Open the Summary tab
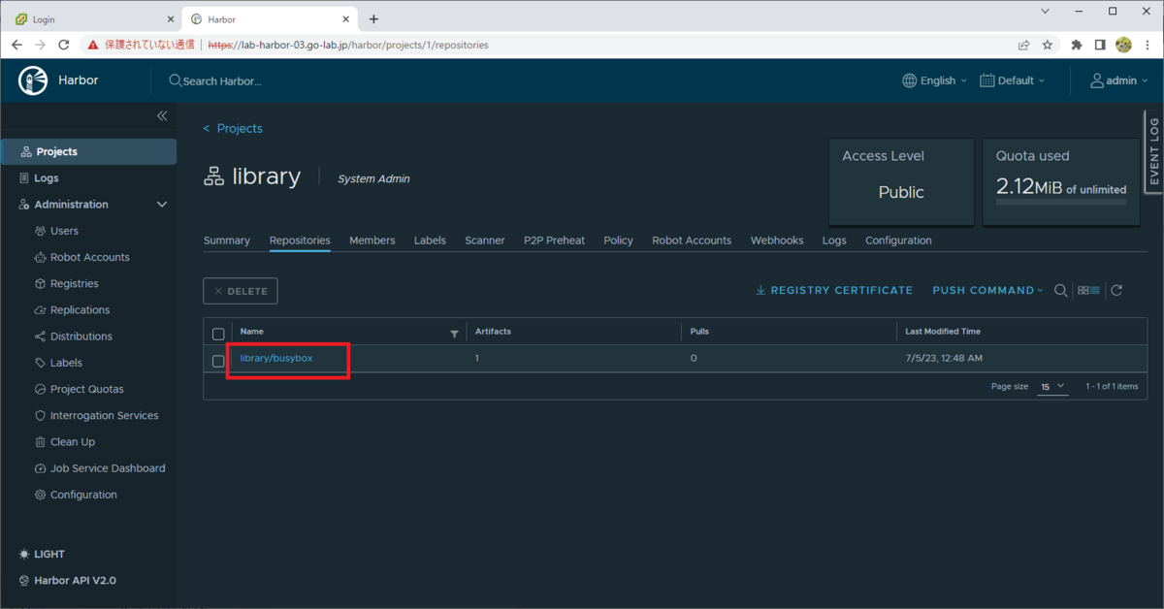The image size is (1164, 609). tap(227, 240)
